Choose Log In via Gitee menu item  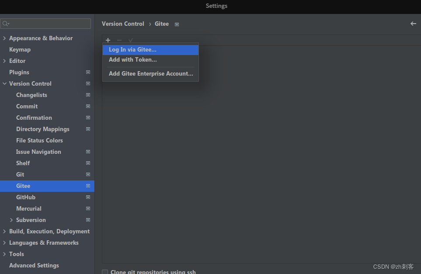click(x=151, y=50)
